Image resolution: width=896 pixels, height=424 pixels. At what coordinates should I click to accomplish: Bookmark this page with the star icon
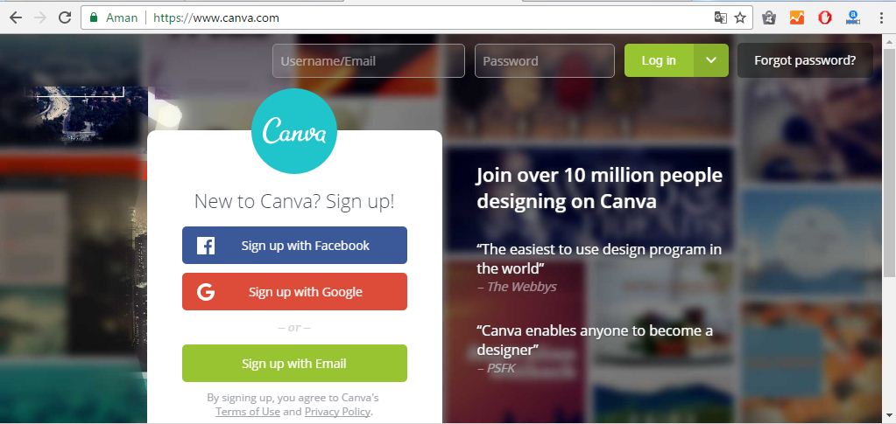(740, 17)
